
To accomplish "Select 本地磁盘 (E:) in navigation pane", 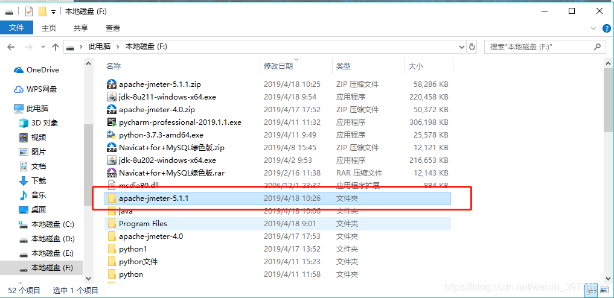I will tap(46, 253).
